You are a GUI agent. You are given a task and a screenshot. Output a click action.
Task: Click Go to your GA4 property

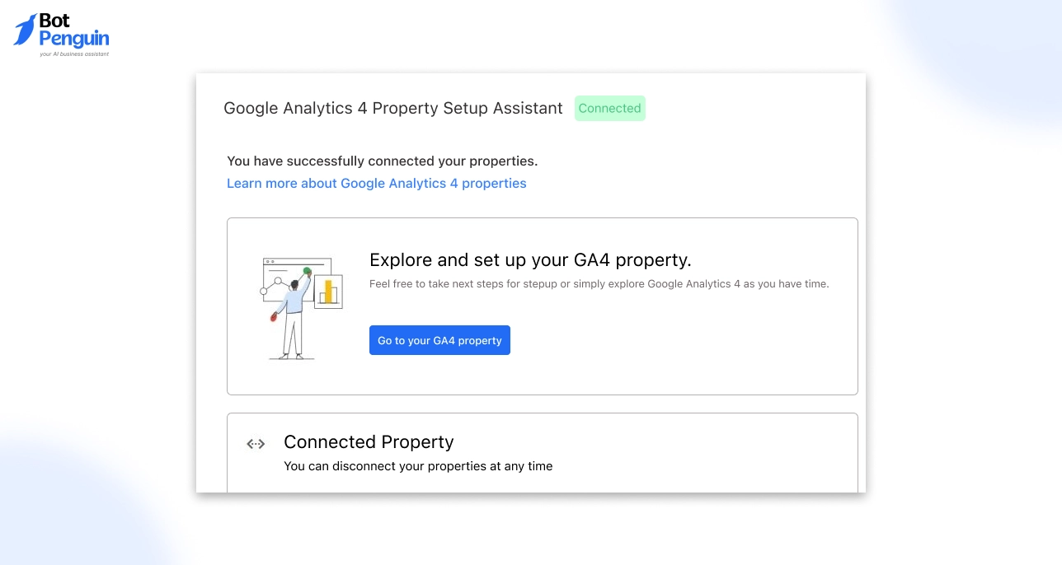[x=439, y=340]
